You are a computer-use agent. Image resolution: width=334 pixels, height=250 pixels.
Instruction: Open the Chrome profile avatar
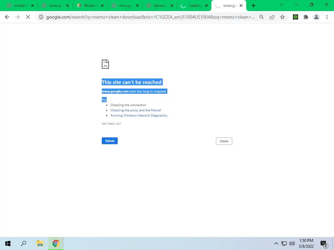[x=316, y=17]
